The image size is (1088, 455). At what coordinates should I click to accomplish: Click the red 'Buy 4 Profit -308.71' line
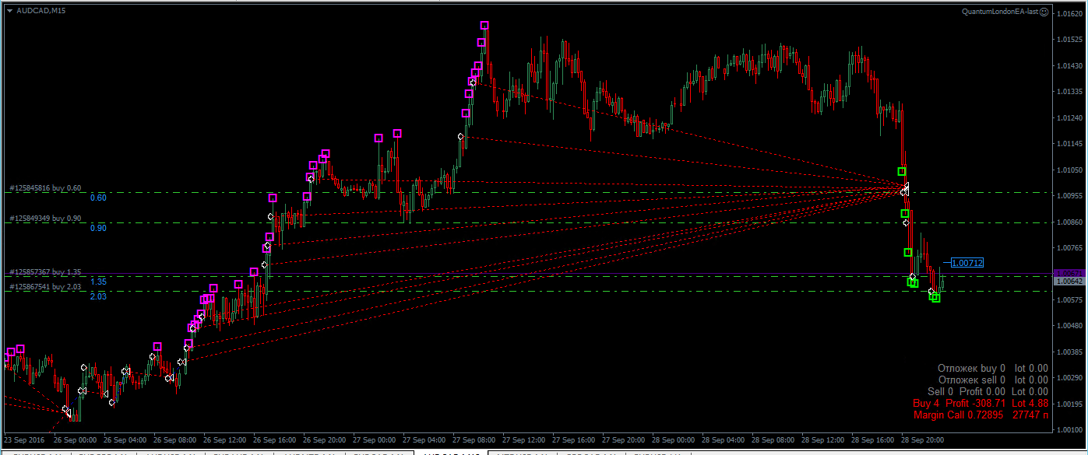(x=981, y=404)
